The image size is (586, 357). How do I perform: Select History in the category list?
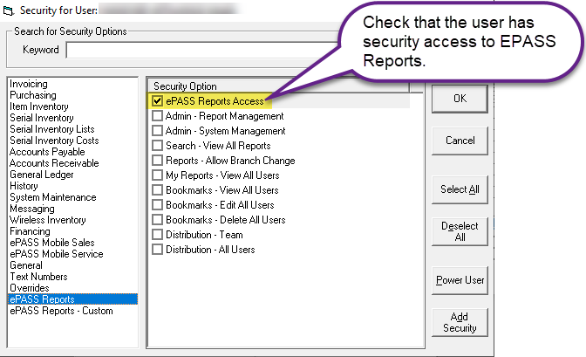pyautogui.click(x=24, y=186)
